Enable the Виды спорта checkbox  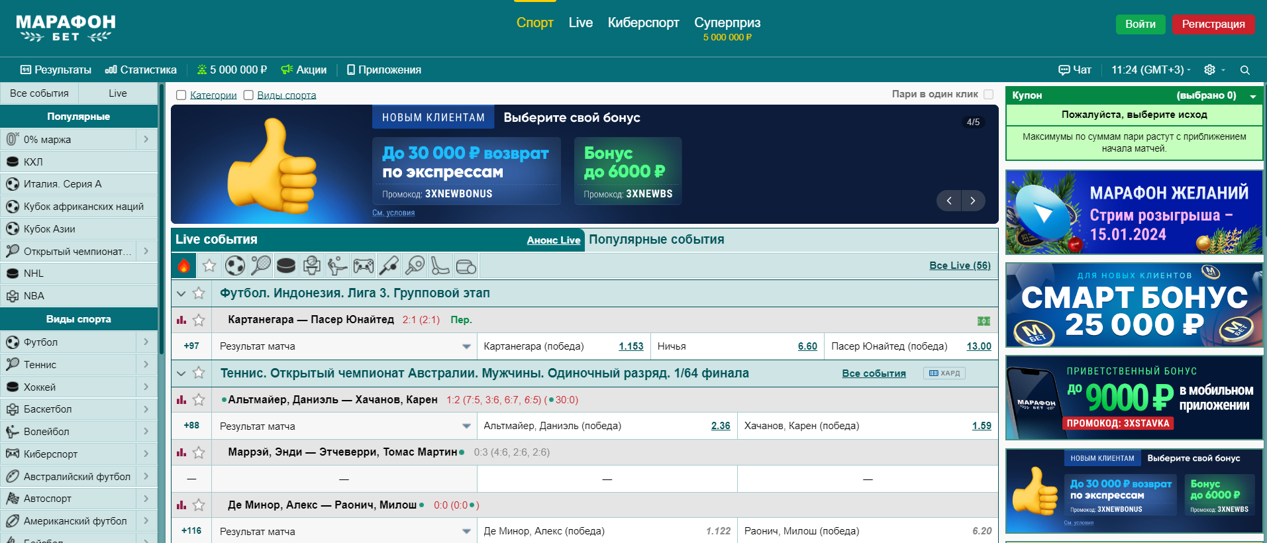tap(248, 95)
